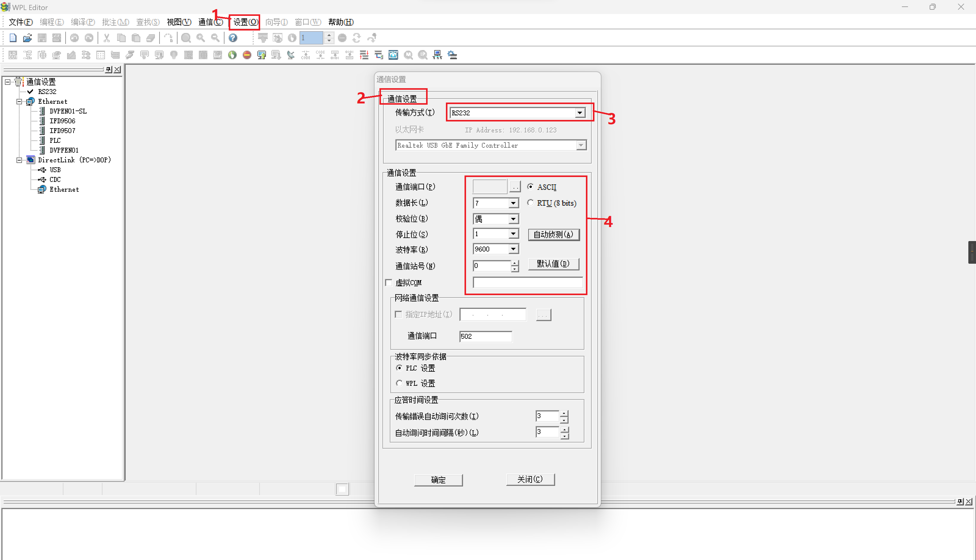Open the 校验位 parity dropdown
This screenshot has height=560, width=976.
[x=513, y=219]
